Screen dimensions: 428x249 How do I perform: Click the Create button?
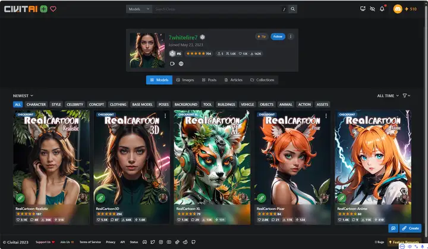(410, 228)
